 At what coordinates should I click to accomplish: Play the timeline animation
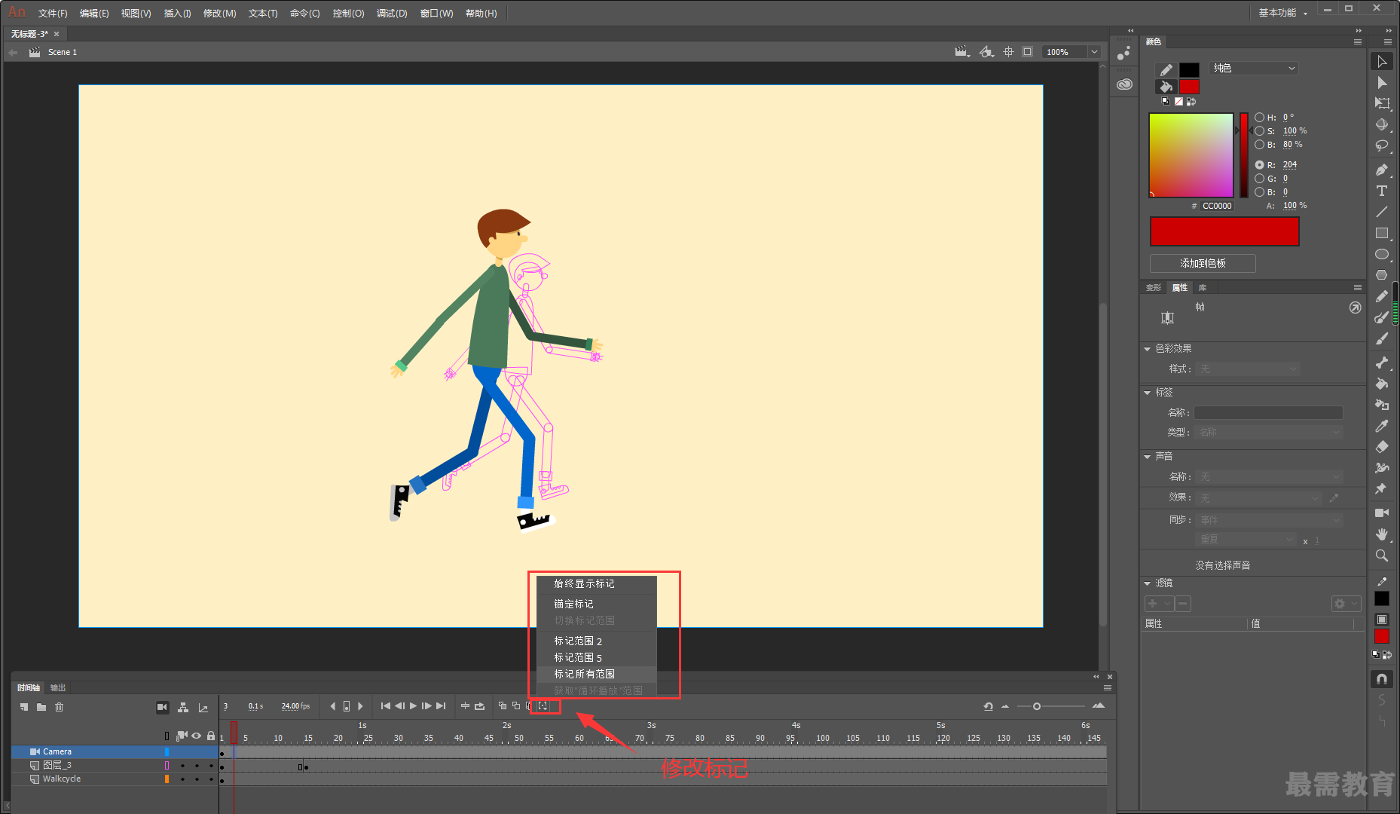click(x=413, y=706)
